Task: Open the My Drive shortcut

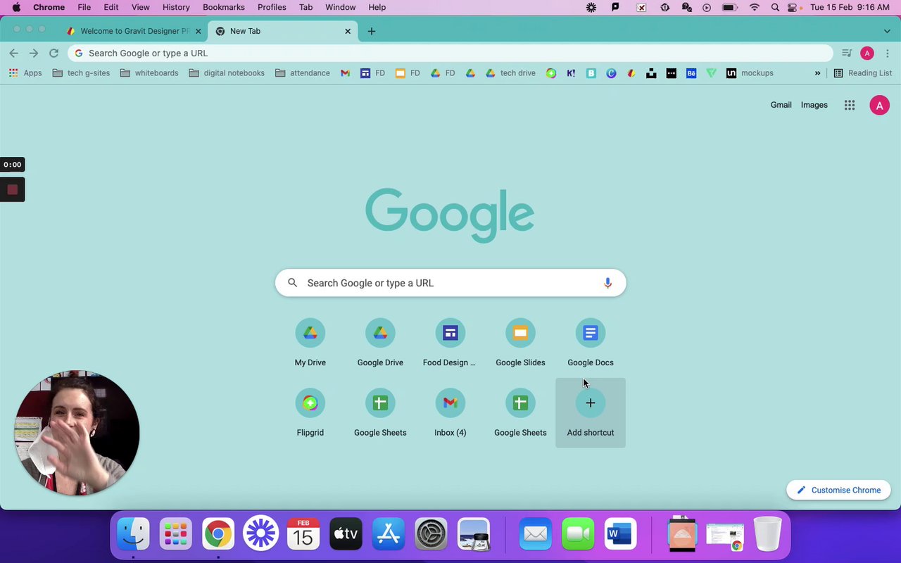Action: (x=310, y=343)
